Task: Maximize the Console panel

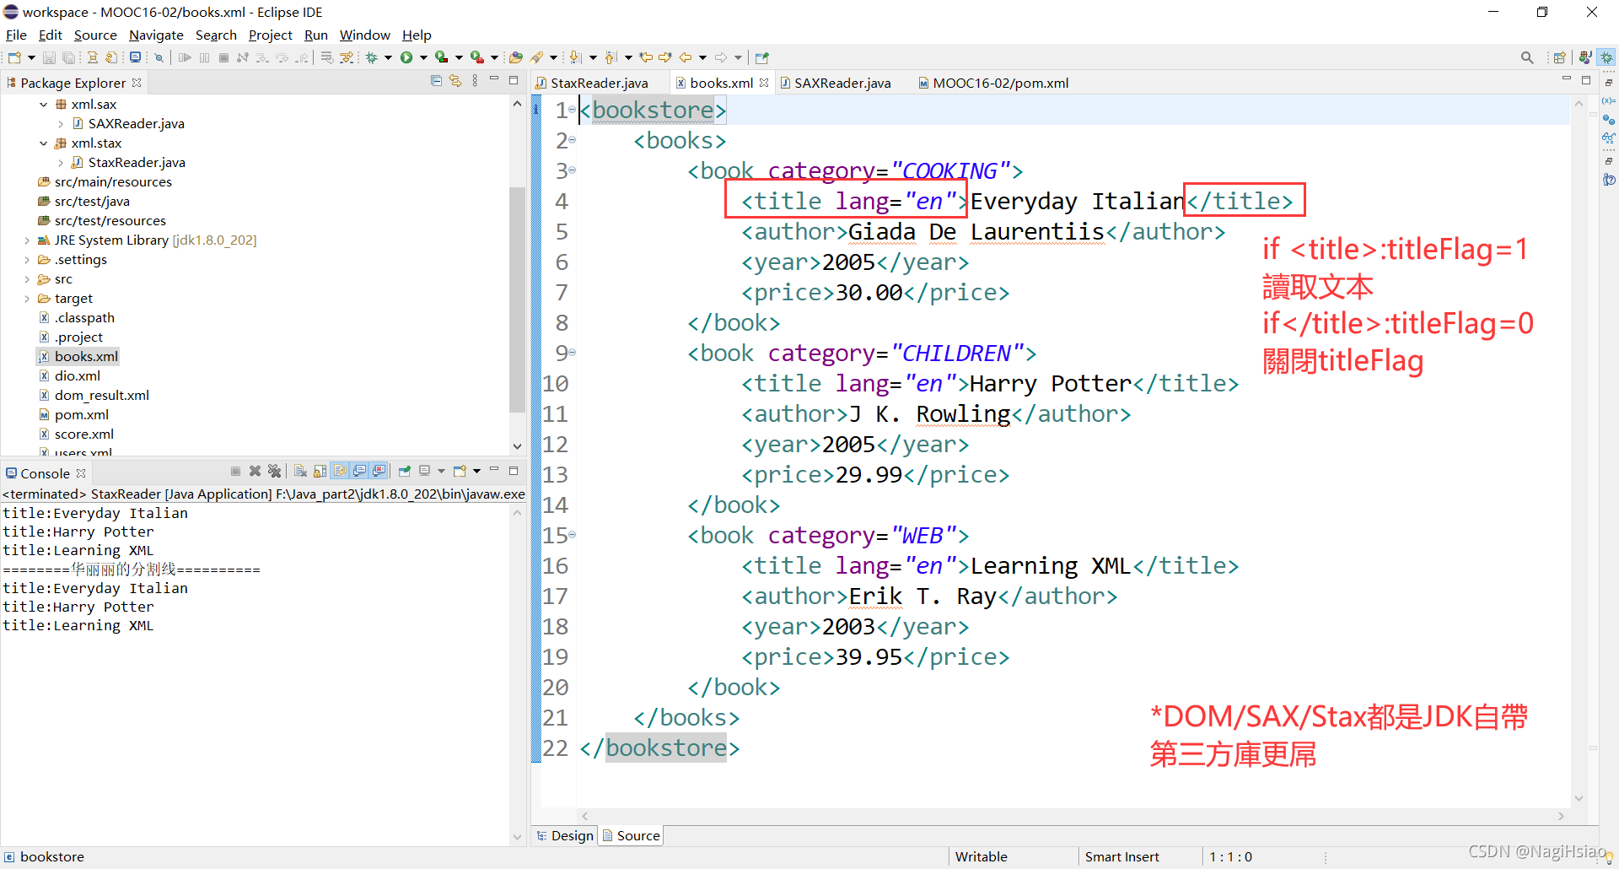Action: 514,471
